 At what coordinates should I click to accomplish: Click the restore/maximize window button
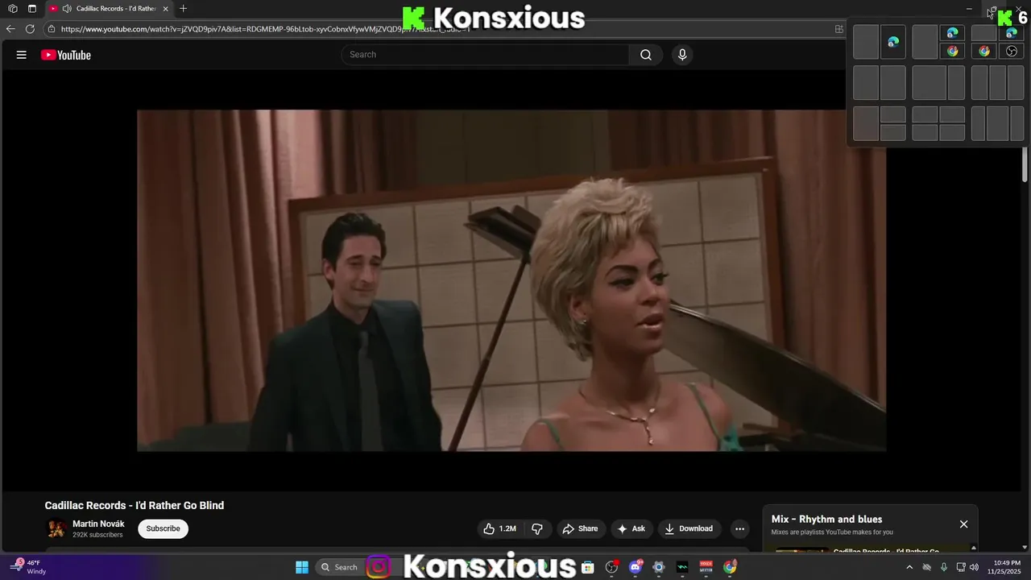point(992,9)
